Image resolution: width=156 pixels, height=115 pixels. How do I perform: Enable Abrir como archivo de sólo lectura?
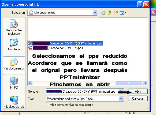[47, 105]
